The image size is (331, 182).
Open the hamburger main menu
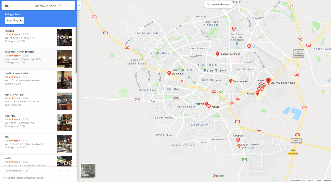click(7, 6)
